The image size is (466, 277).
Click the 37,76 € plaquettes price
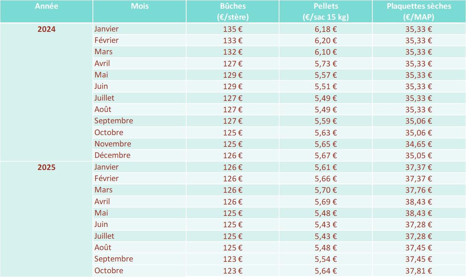pyautogui.click(x=419, y=190)
